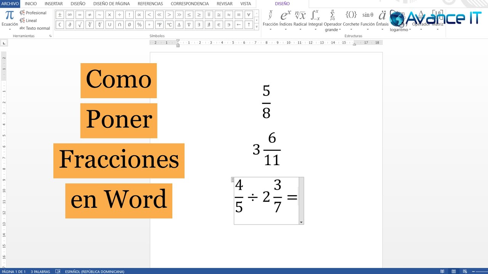Insert the left arrow ← symbol
488x274 pixels.
[x=239, y=25]
